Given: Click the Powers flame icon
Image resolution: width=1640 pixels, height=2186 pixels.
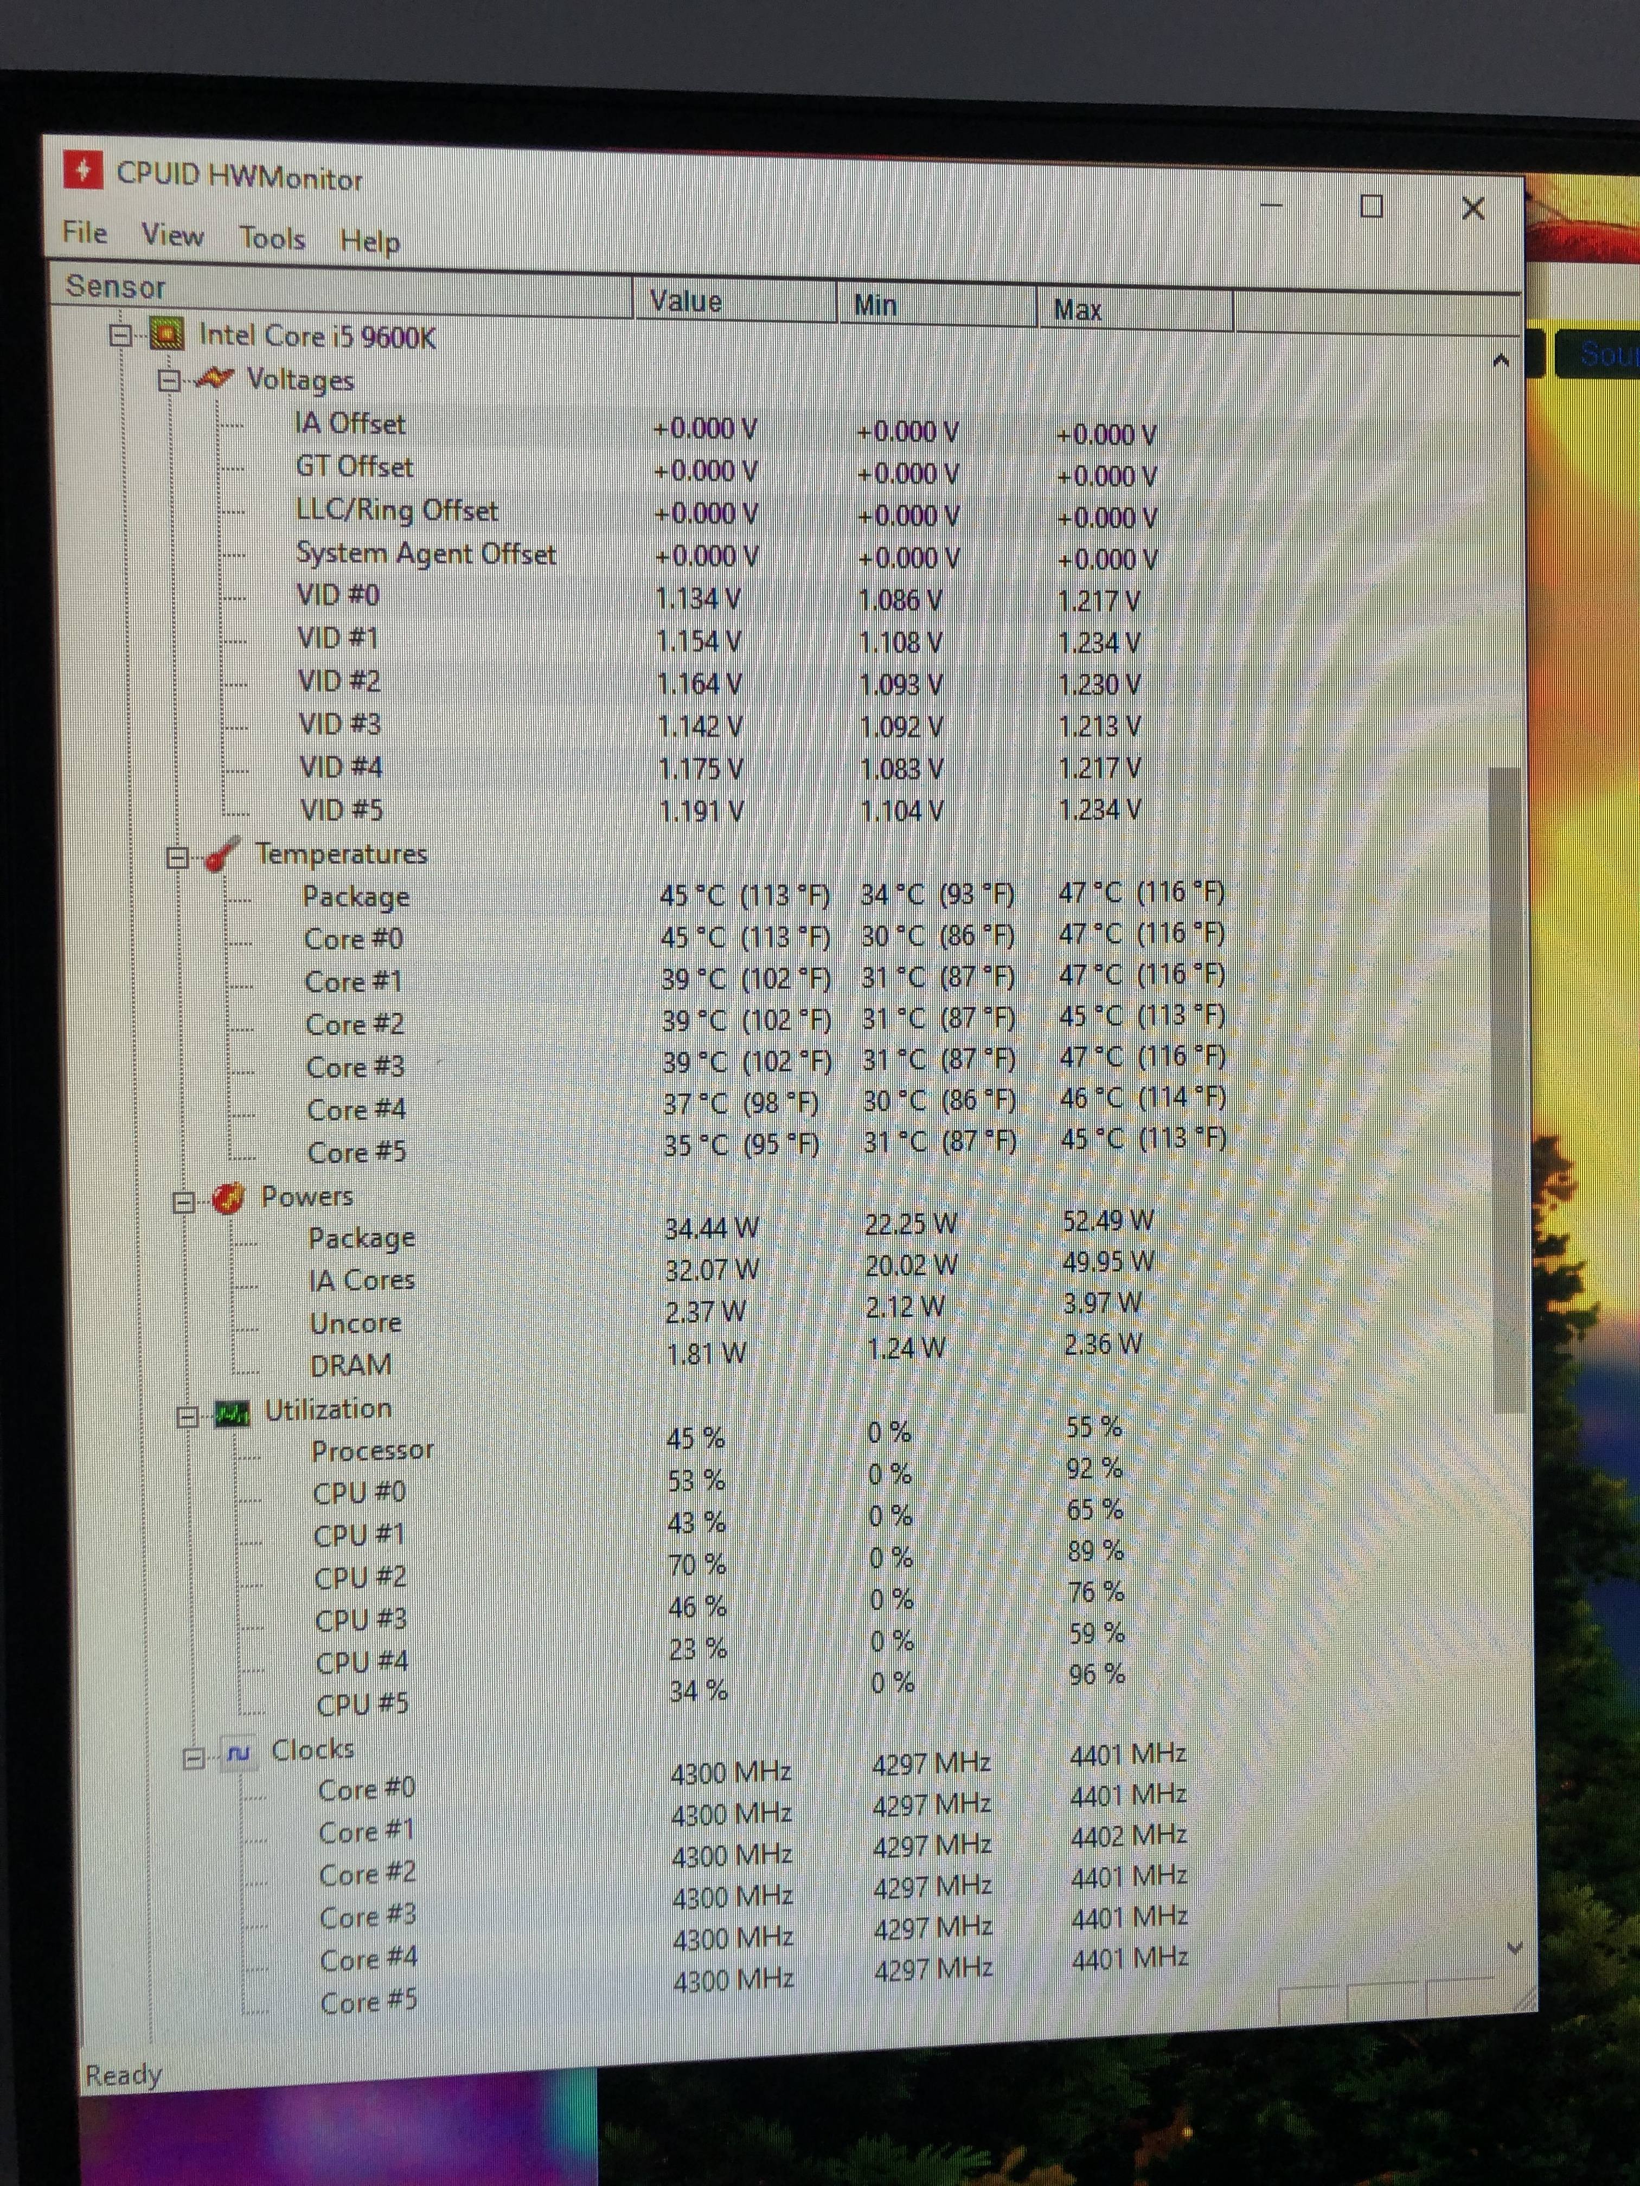Looking at the screenshot, I should [228, 1197].
